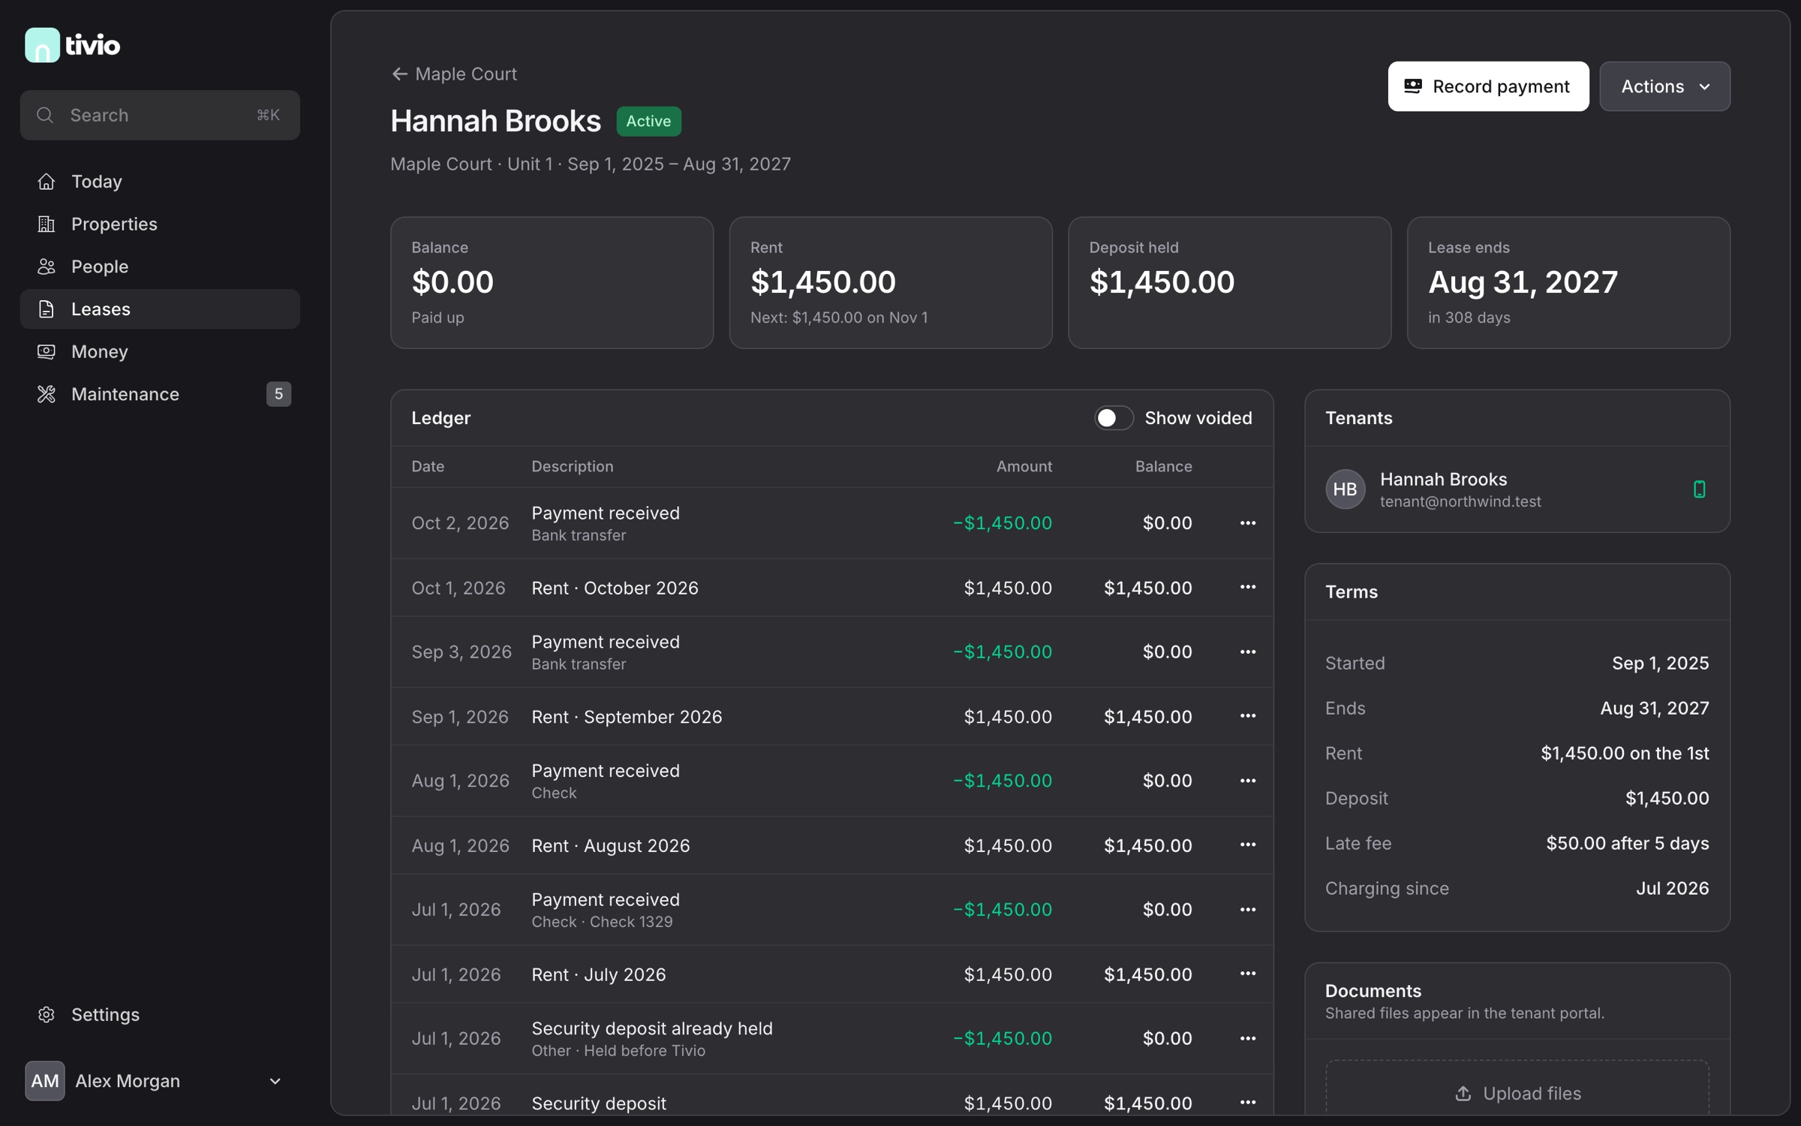Click the tivio logo icon

42,45
